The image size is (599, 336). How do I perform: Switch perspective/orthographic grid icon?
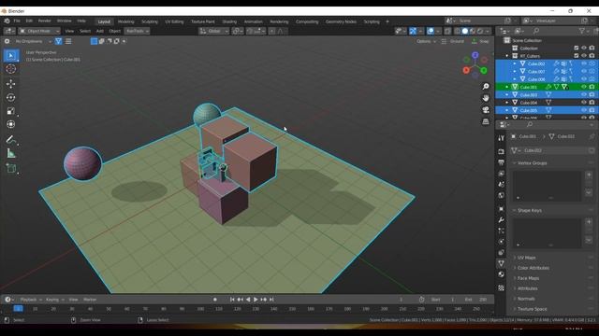point(486,121)
